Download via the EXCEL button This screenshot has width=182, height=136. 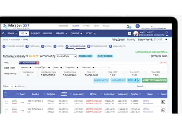pyautogui.click(x=132, y=81)
